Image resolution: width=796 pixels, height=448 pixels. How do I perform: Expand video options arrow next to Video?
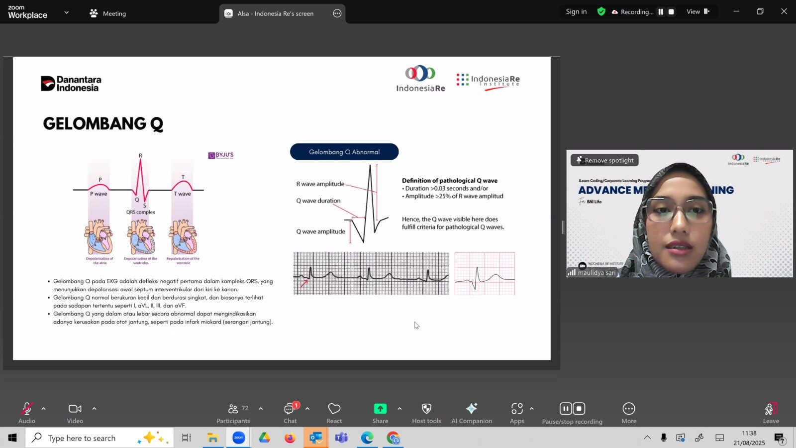[x=94, y=409]
